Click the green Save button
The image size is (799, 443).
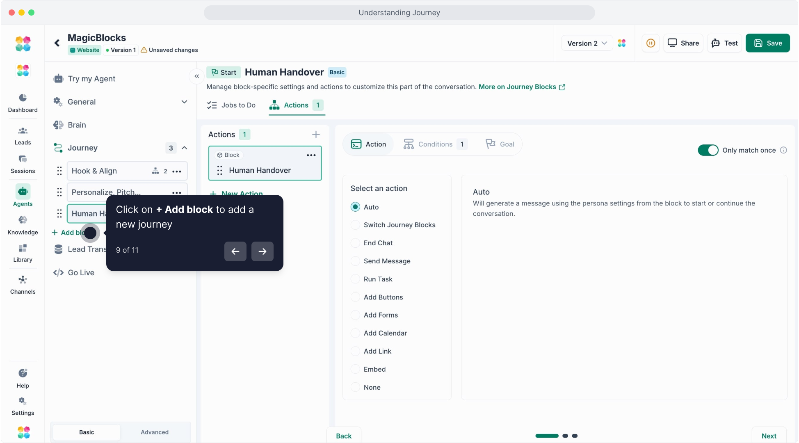pyautogui.click(x=767, y=43)
